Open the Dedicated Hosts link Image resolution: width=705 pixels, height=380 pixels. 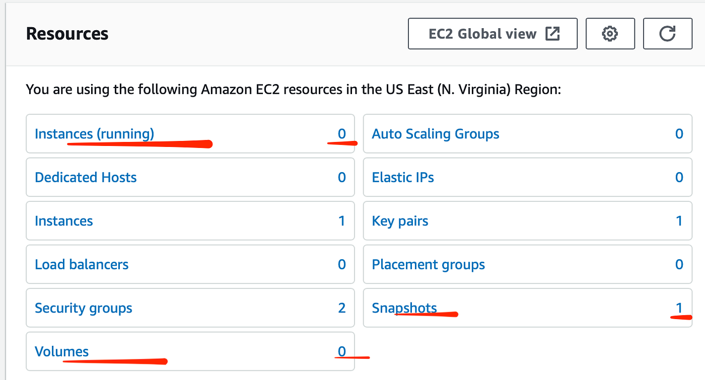tap(86, 177)
